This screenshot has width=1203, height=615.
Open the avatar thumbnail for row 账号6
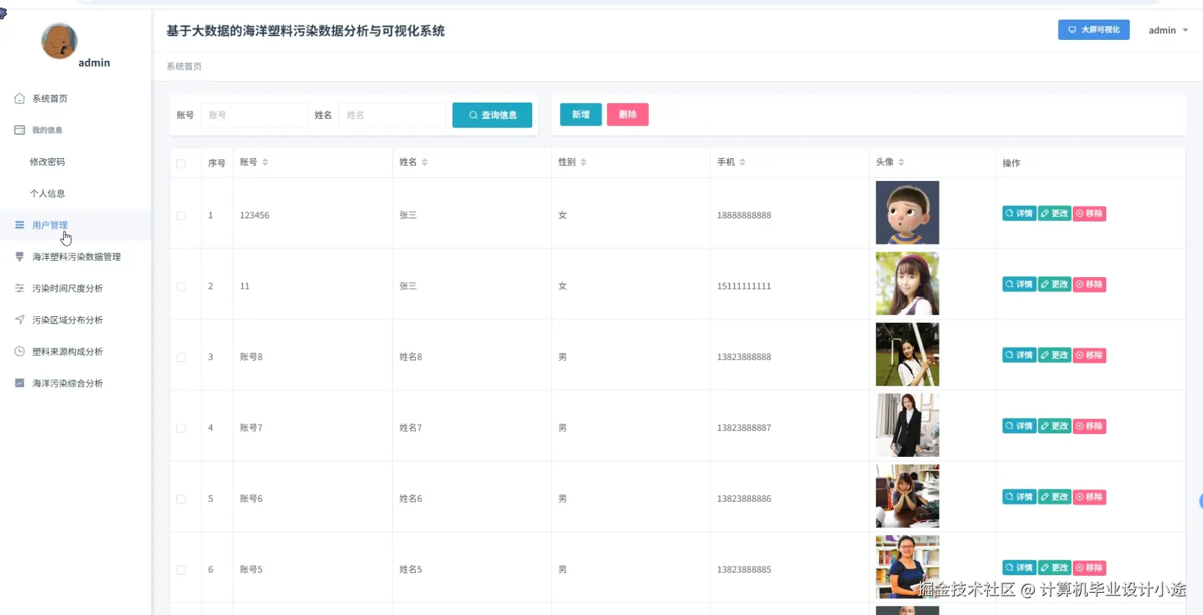(x=907, y=496)
